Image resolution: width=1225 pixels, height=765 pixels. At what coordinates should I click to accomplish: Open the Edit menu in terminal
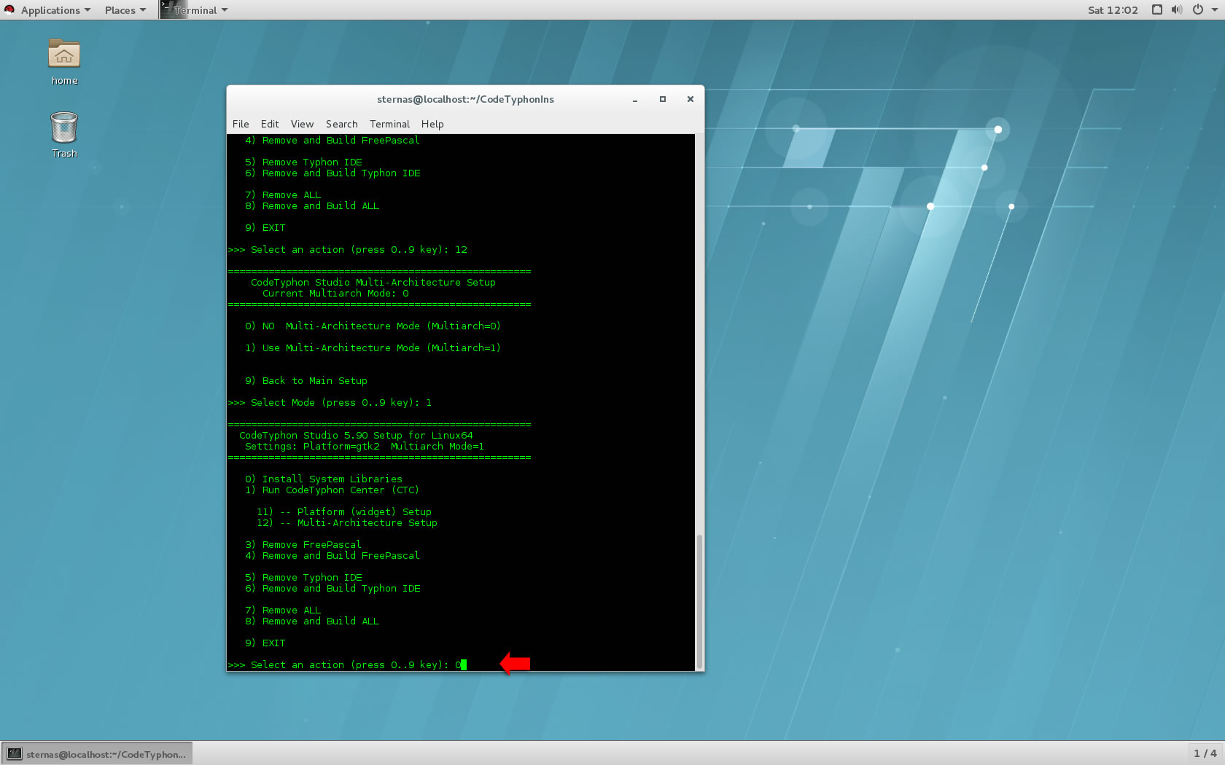point(270,124)
